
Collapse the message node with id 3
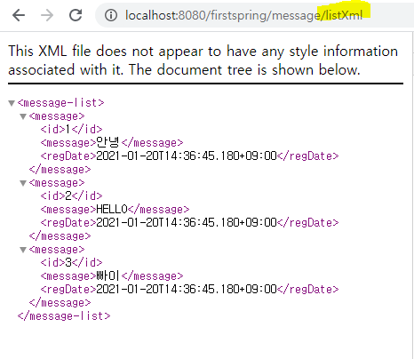pos(23,250)
